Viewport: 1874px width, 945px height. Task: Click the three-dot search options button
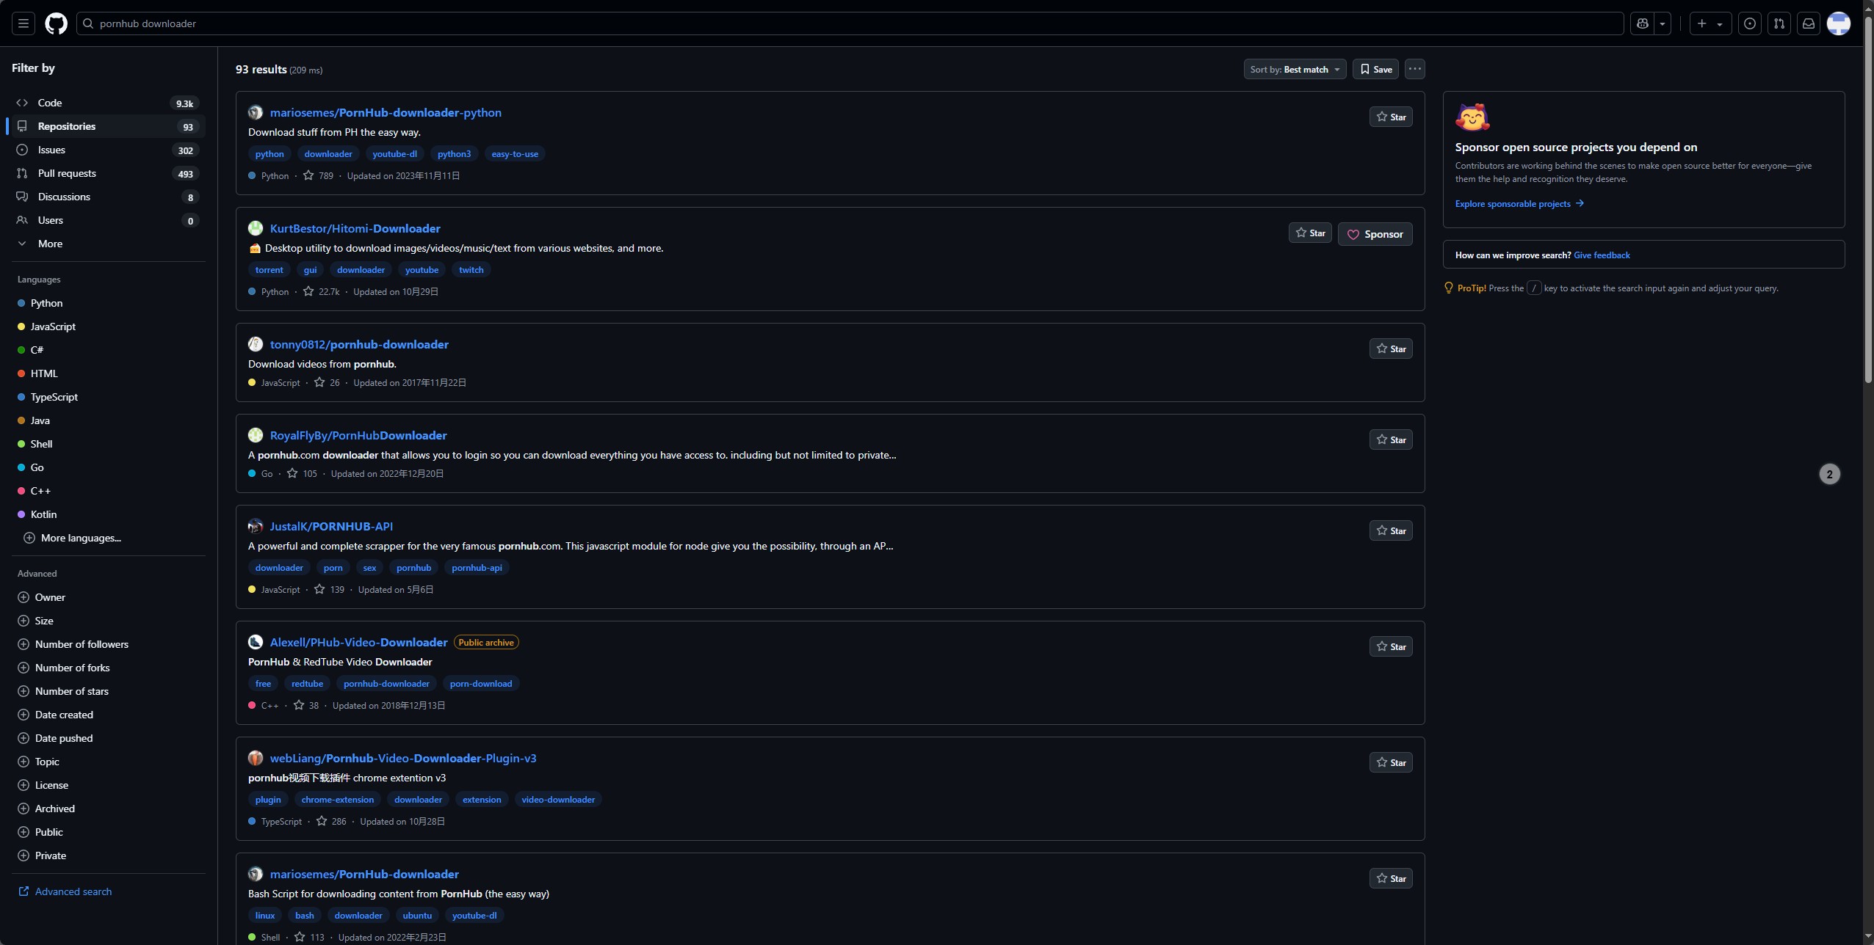tap(1415, 69)
